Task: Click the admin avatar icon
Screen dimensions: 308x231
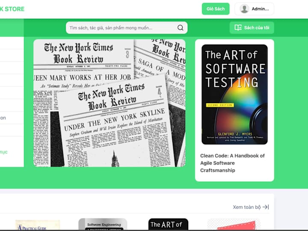Action: point(244,9)
